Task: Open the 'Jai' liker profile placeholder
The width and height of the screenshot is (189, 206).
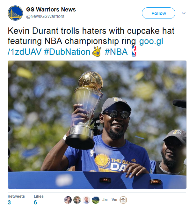Action: pyautogui.click(x=105, y=200)
